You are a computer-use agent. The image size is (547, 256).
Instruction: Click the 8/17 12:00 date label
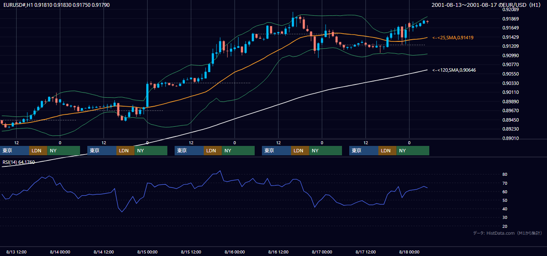click(366, 252)
